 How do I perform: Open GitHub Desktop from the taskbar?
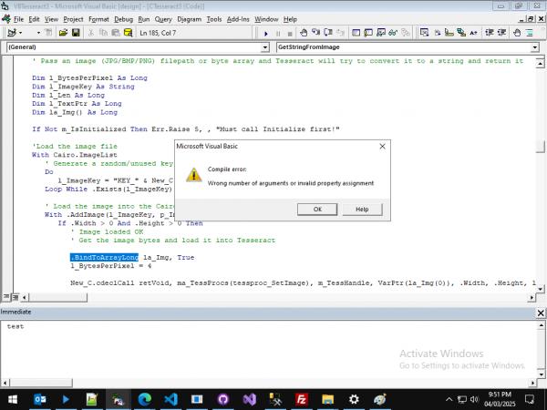pos(223,399)
